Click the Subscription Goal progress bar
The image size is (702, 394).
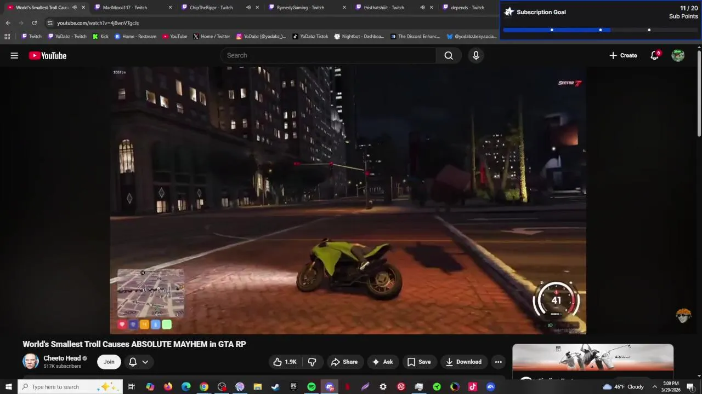pyautogui.click(x=600, y=30)
